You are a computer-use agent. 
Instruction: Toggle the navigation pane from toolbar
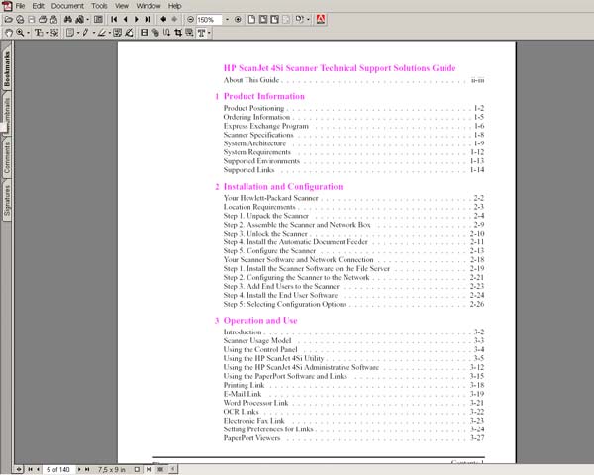(x=98, y=20)
